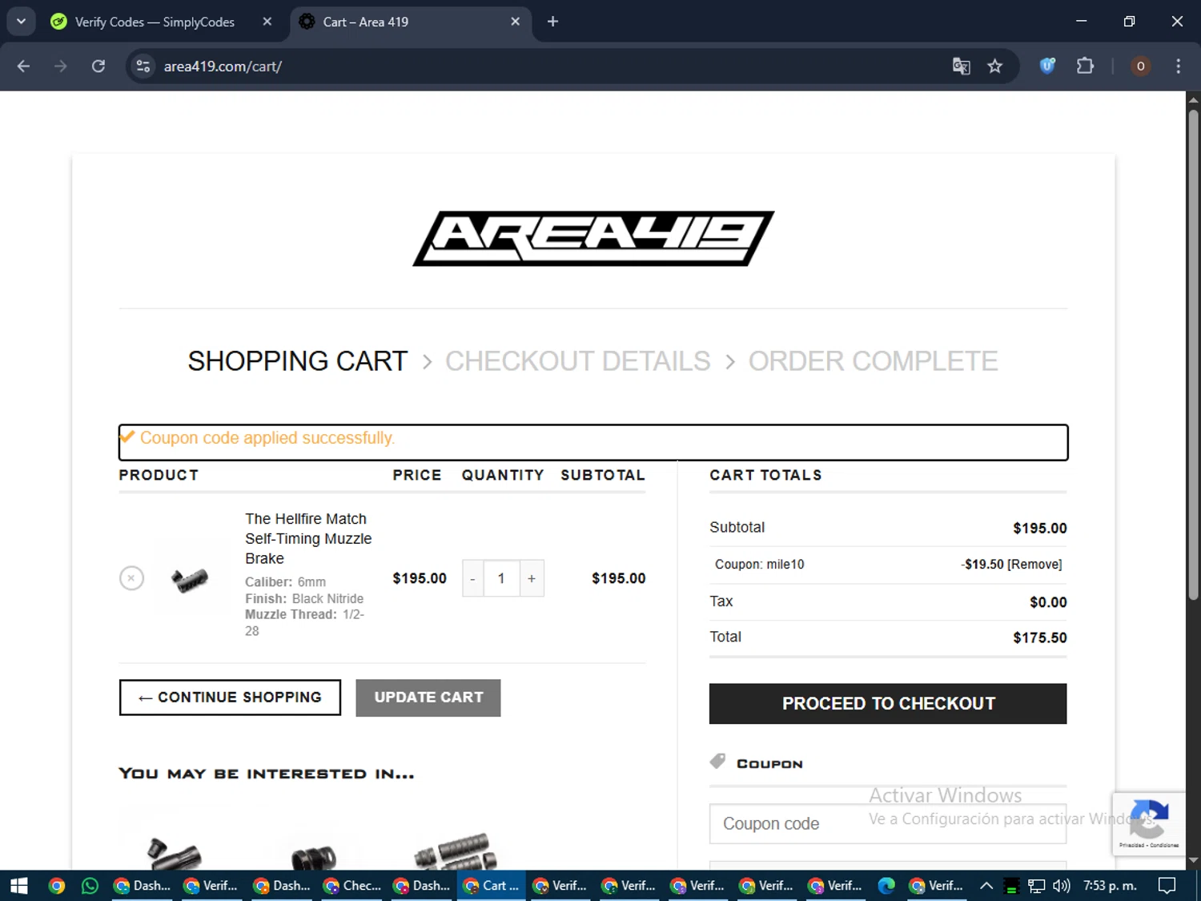The height and width of the screenshot is (901, 1201).
Task: Open the taskbar clock showing 7:53 p. m.
Action: tap(1110, 885)
